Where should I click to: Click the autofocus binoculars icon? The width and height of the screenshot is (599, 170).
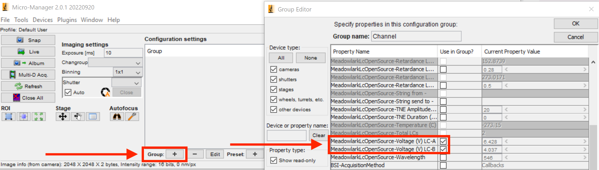coord(117,116)
